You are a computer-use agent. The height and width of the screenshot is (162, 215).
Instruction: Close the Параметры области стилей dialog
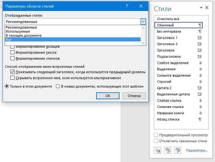tap(141, 6)
